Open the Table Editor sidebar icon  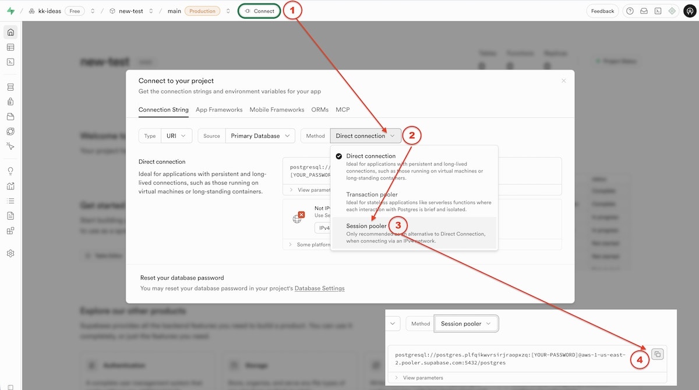pyautogui.click(x=10, y=47)
